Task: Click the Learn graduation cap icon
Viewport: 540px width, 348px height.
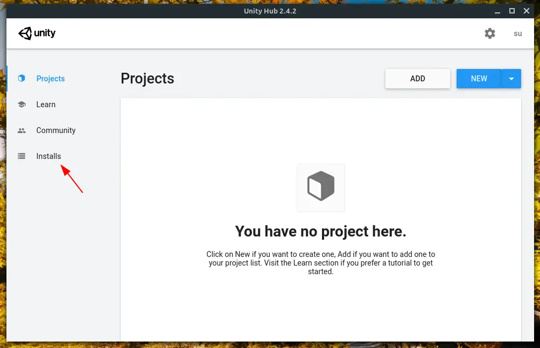Action: [22, 105]
